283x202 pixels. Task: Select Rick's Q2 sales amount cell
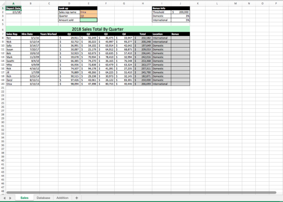[x=88, y=68]
